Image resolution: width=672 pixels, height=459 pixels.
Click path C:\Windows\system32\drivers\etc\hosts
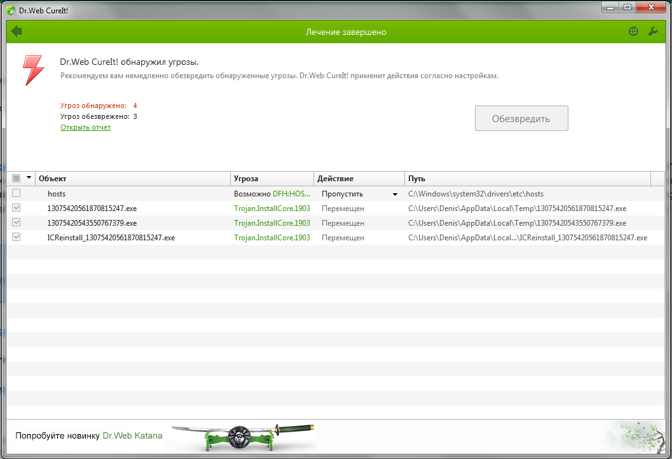click(x=476, y=194)
